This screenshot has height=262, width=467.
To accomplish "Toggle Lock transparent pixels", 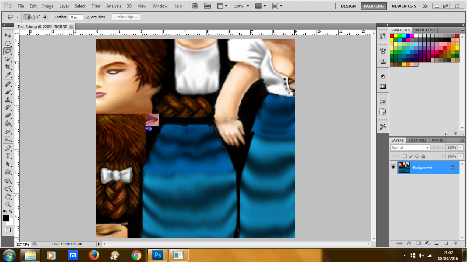I will pyautogui.click(x=404, y=156).
